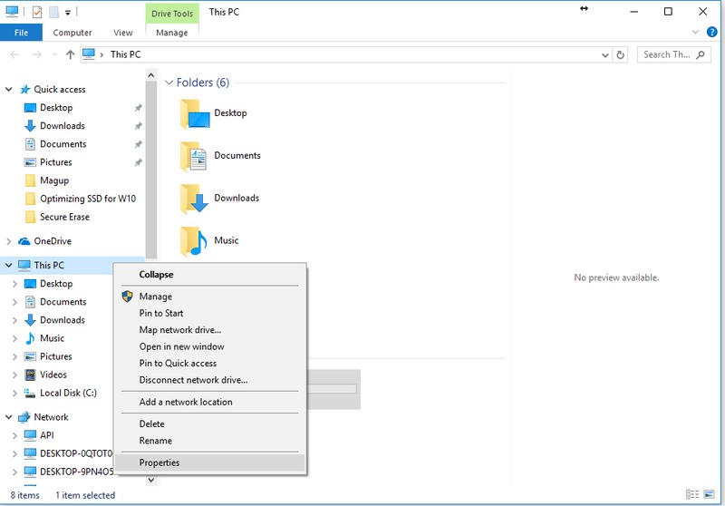Open the Music folder icon in Folders
This screenshot has height=506, width=725.
pos(194,241)
